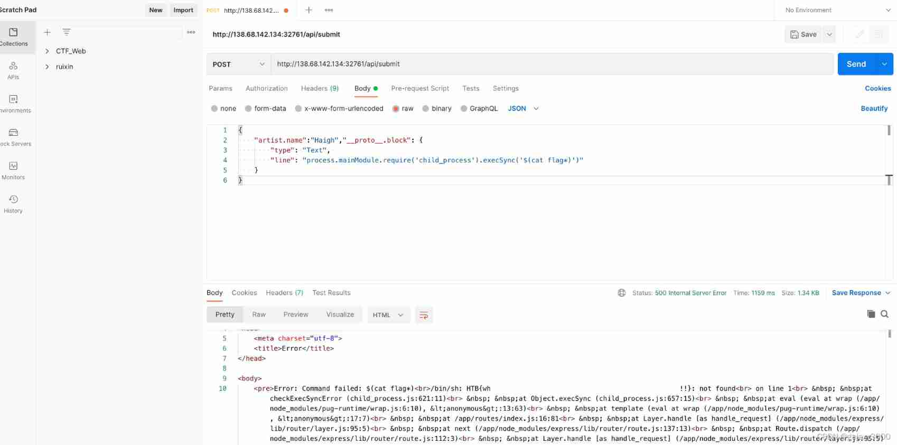Toggle line wrap icon in response toolbar

tap(424, 315)
